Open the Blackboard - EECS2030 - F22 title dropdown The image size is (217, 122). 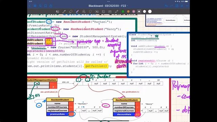(x=108, y=6)
